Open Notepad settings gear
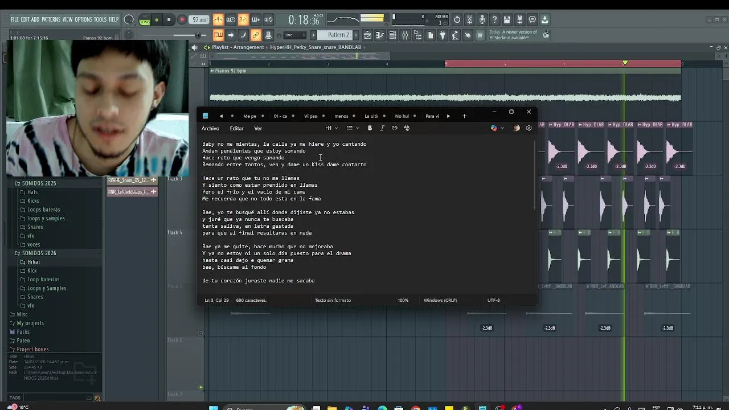Image resolution: width=729 pixels, height=410 pixels. (x=529, y=128)
